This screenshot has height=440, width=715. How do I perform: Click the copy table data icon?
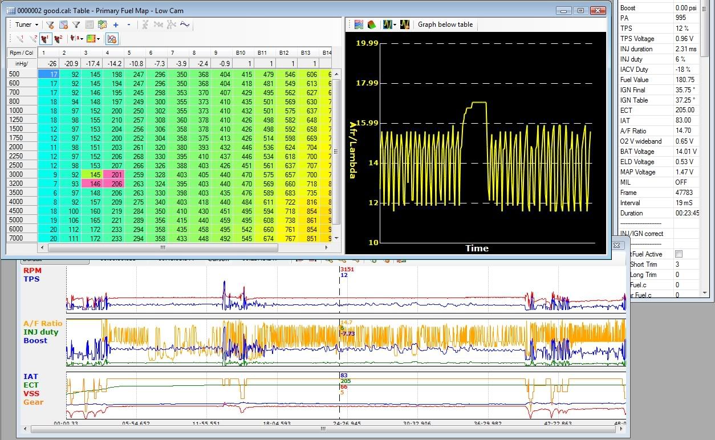(103, 25)
